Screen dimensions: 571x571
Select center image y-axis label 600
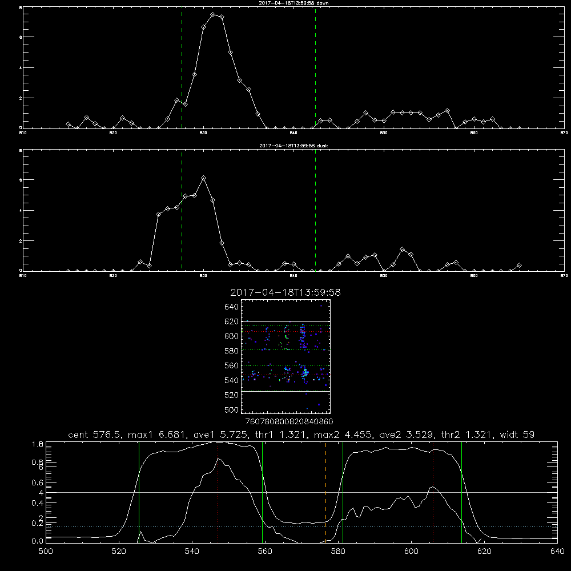(232, 336)
